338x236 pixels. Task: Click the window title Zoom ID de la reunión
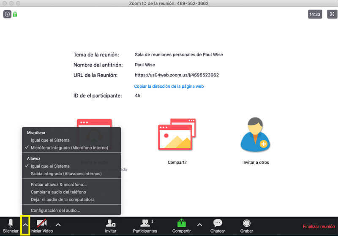pyautogui.click(x=169, y=3)
